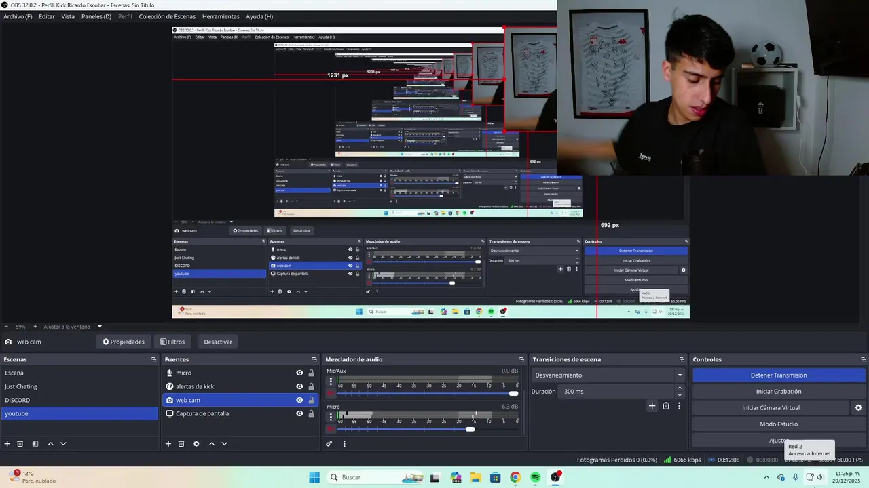
Task: Open the Herramientas menu
Action: tap(221, 16)
